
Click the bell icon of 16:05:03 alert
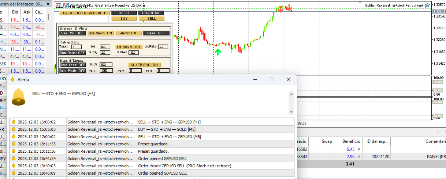14,129
